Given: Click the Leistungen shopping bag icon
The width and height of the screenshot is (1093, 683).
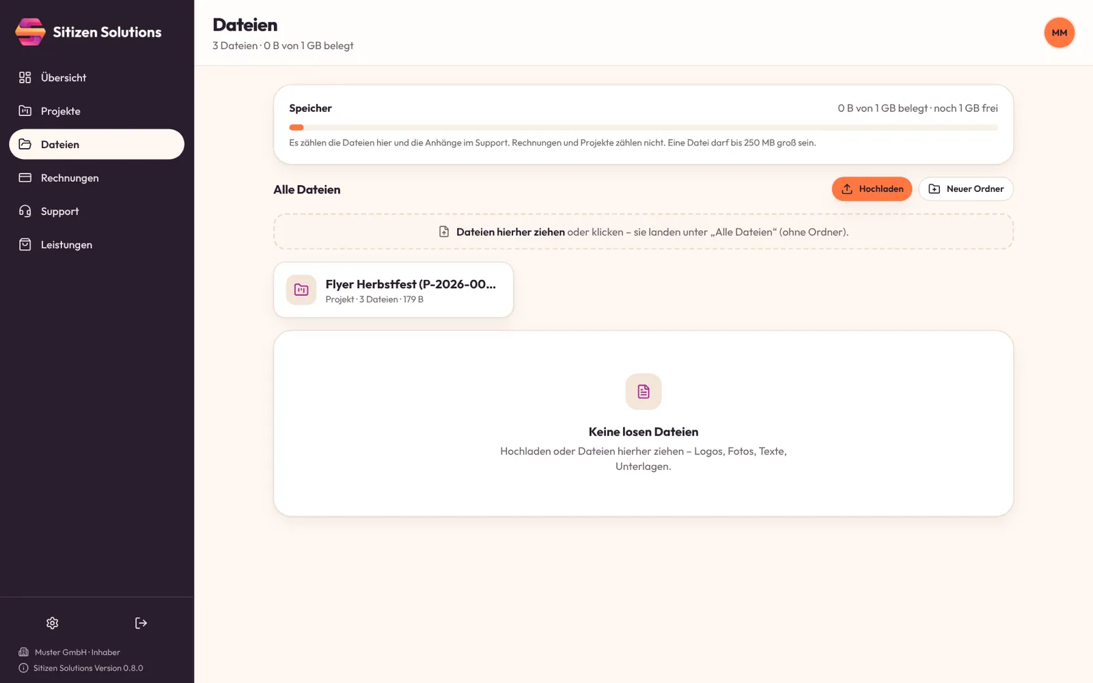Looking at the screenshot, I should coord(25,245).
